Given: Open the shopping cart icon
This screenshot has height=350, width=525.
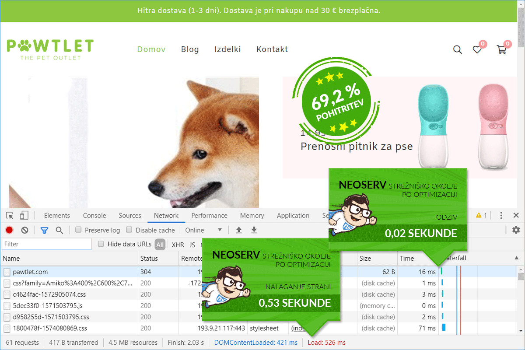Looking at the screenshot, I should [501, 49].
